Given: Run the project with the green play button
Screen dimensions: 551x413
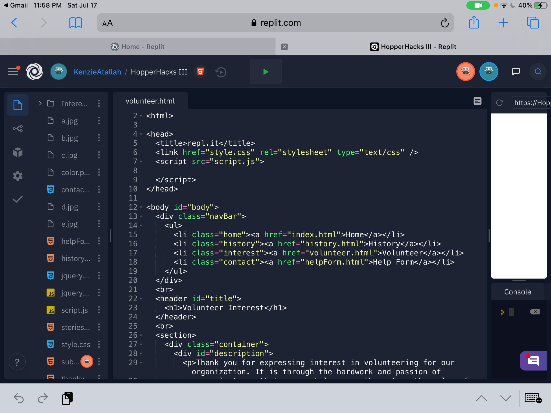Looking at the screenshot, I should pos(266,72).
